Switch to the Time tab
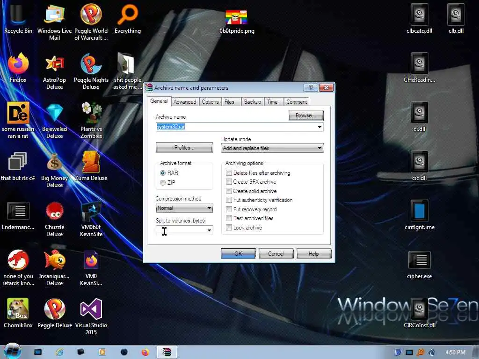This screenshot has width=479, height=359. point(273,102)
